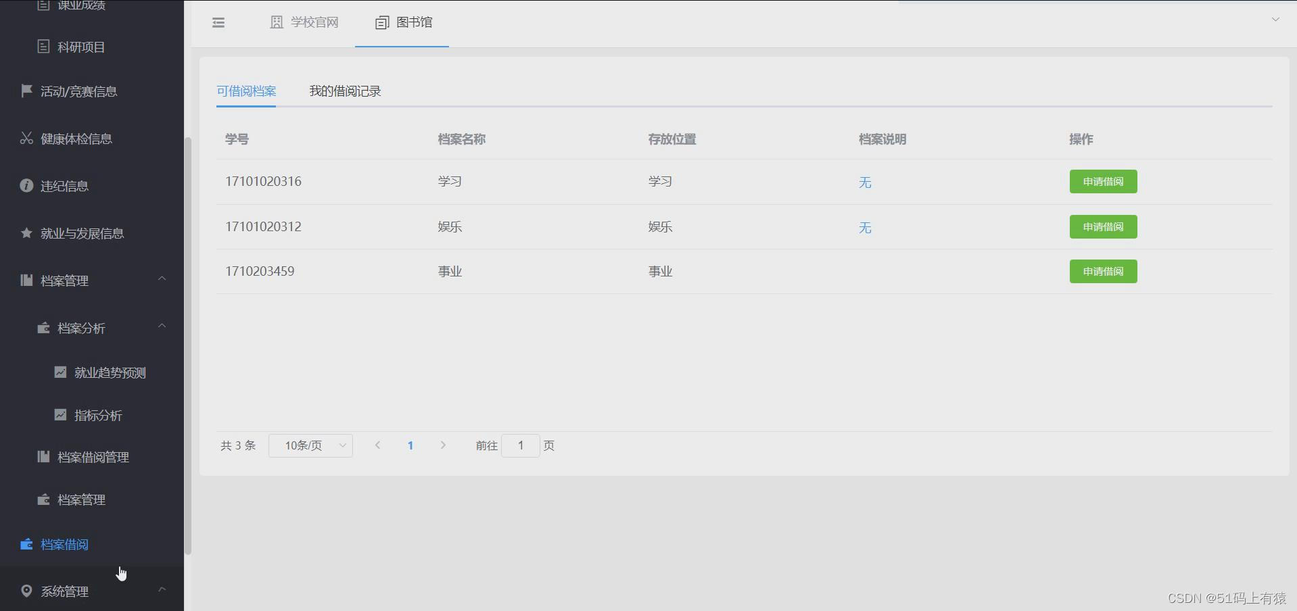
Task: Select the 科研项目 document icon in sidebar
Action: click(x=43, y=46)
